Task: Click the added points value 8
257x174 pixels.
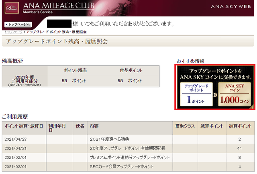Action: coord(239,158)
